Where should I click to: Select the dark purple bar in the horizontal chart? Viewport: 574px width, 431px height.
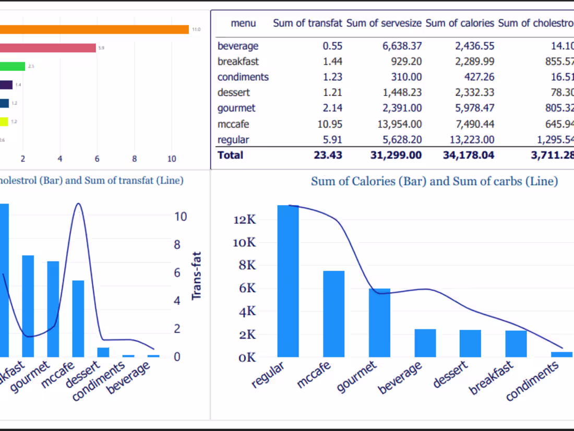coord(6,85)
